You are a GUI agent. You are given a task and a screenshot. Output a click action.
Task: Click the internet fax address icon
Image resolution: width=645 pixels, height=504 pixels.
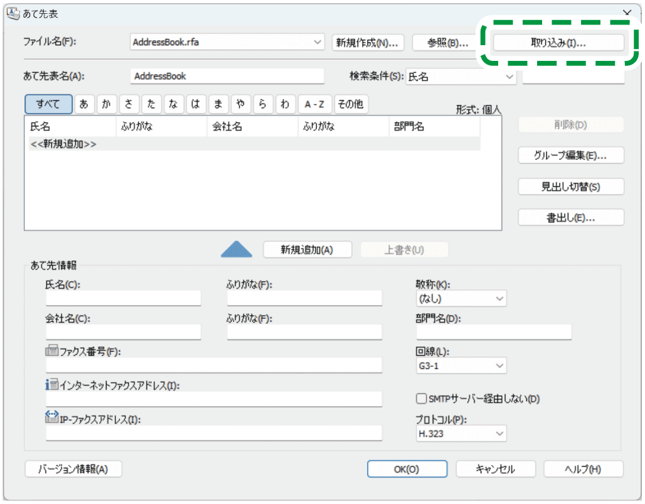51,385
